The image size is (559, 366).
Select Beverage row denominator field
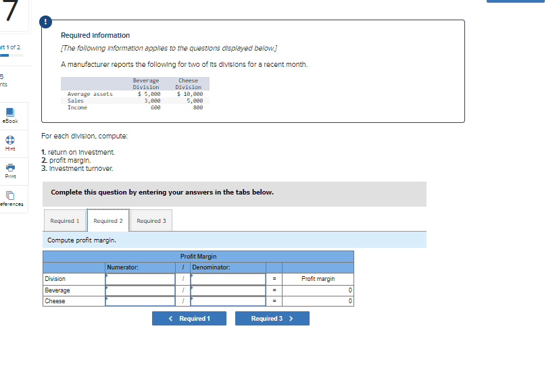[228, 290]
